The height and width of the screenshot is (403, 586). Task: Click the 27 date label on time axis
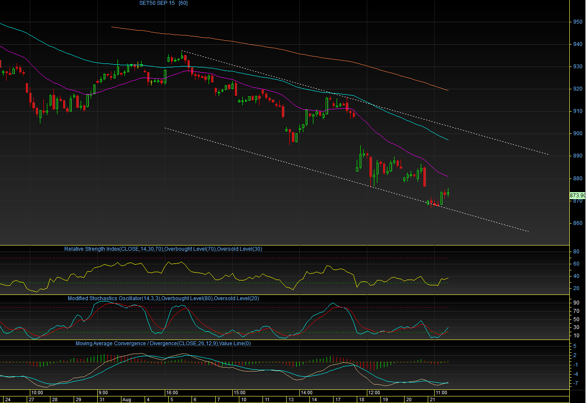[31, 399]
